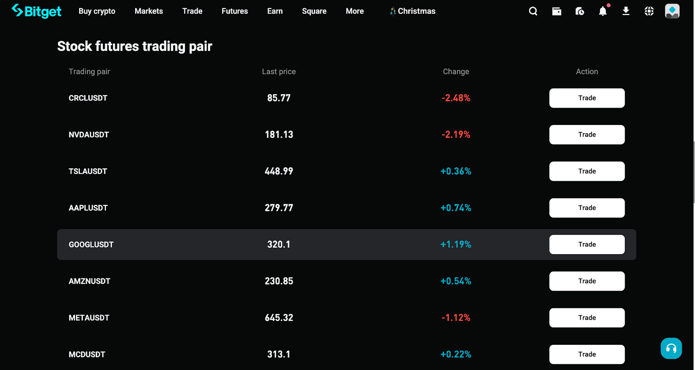This screenshot has width=695, height=370.
Task: Click Trade button for AMZNUSDT
Action: tap(587, 281)
